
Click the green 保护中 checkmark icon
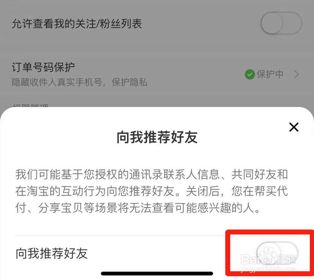(x=250, y=74)
